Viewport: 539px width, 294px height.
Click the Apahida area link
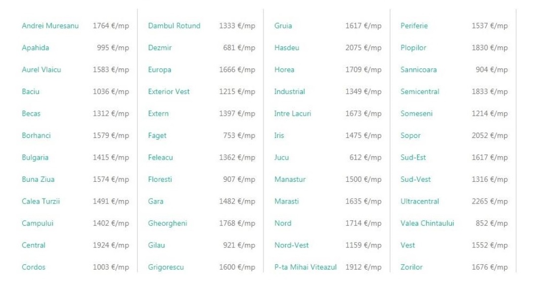pos(35,48)
